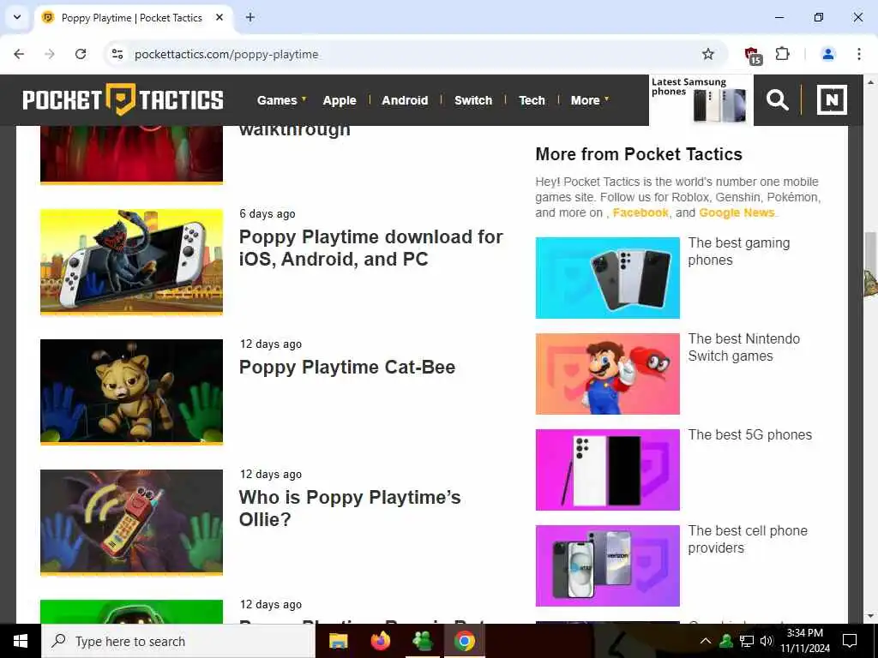Click the Ollie toy phone thumbnail
The width and height of the screenshot is (878, 658).
[131, 522]
